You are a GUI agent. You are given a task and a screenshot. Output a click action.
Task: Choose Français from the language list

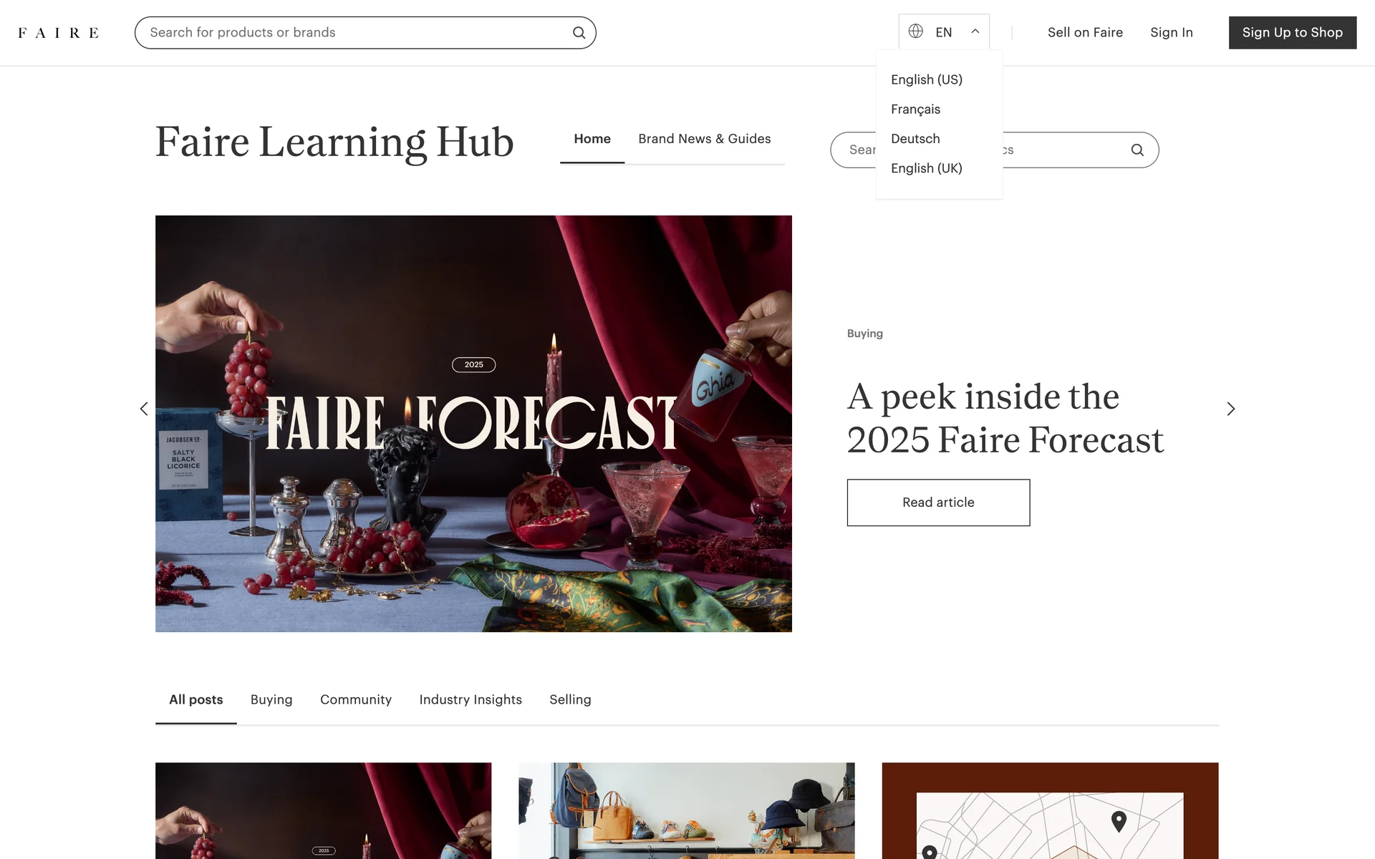[915, 110]
